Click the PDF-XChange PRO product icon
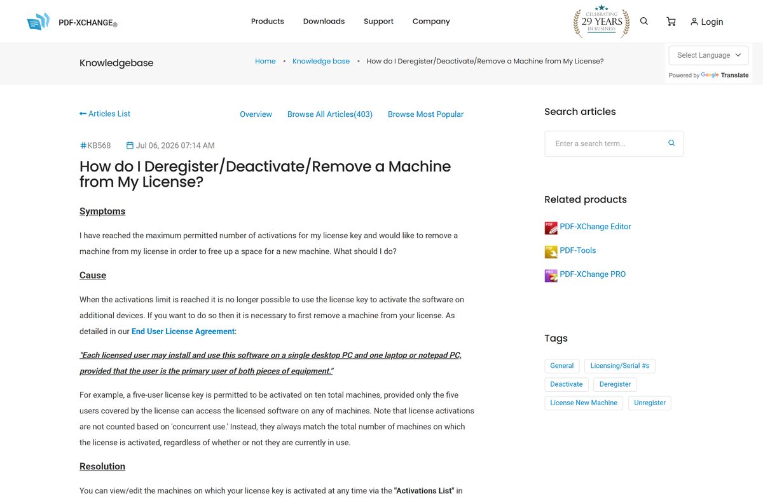 tap(551, 275)
